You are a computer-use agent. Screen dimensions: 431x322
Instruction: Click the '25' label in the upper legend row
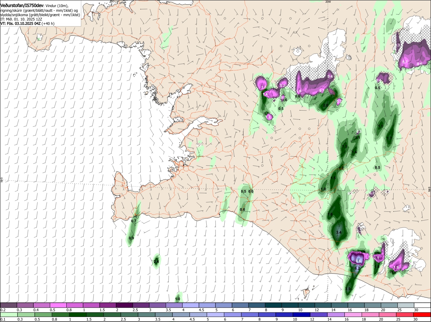click(x=400, y=310)
